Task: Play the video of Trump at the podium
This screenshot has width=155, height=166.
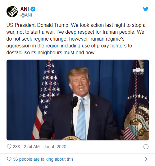Action: click(x=78, y=100)
